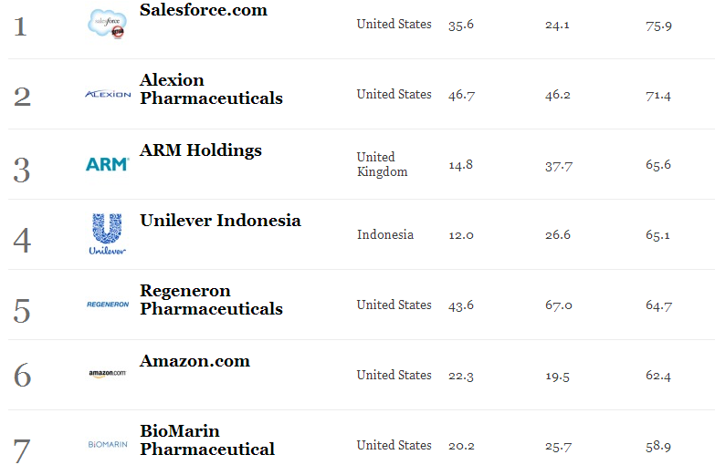
Task: Click the Alexion company logo
Action: pos(108,94)
